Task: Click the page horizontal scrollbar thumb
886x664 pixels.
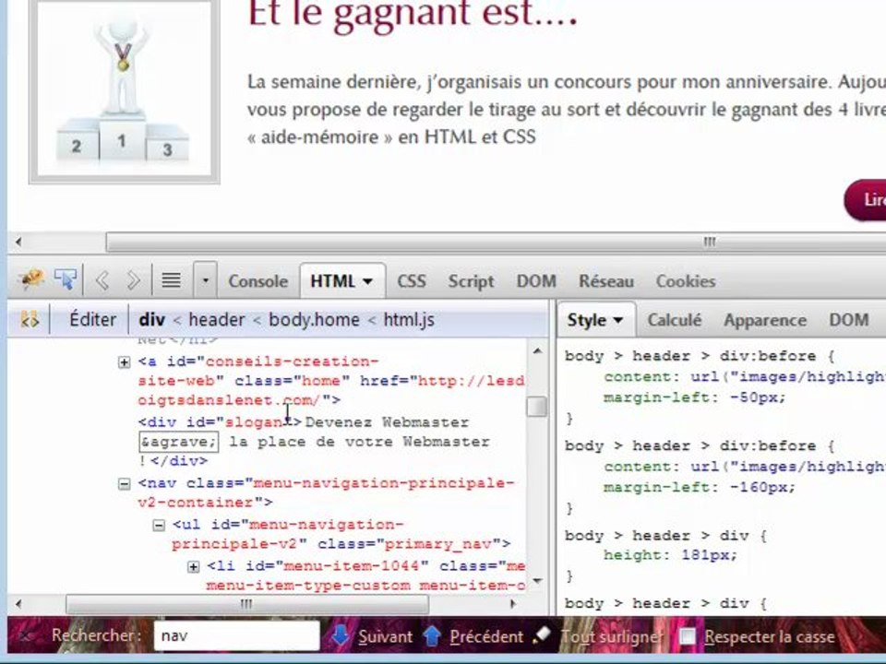Action: (496, 243)
